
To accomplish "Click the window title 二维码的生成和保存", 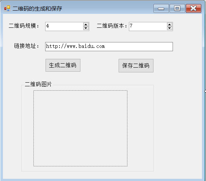I will [37, 9].
